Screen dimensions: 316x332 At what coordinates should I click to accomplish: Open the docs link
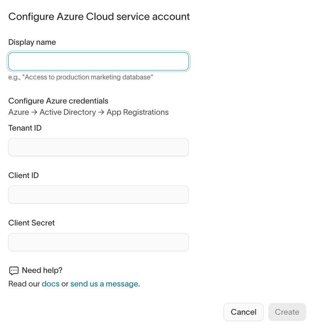click(x=50, y=284)
